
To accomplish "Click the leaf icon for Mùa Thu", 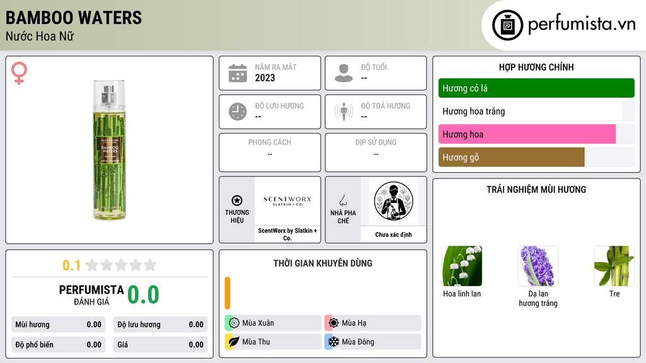I will (234, 342).
